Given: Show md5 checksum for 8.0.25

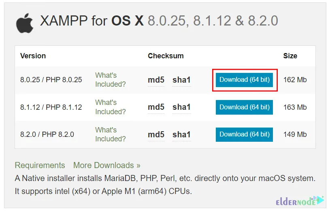Looking at the screenshot, I should tap(156, 80).
